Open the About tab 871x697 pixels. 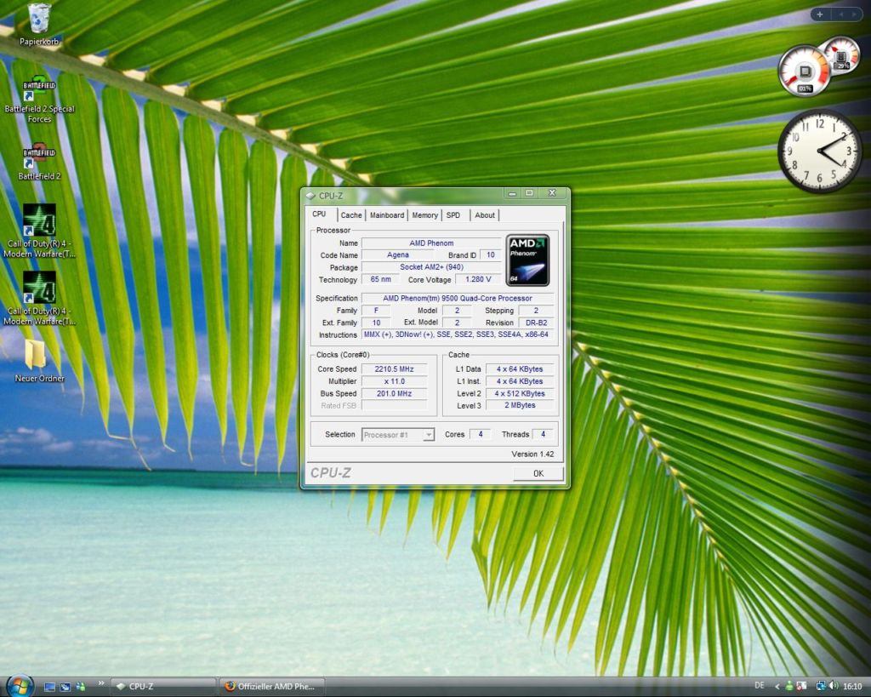485,215
